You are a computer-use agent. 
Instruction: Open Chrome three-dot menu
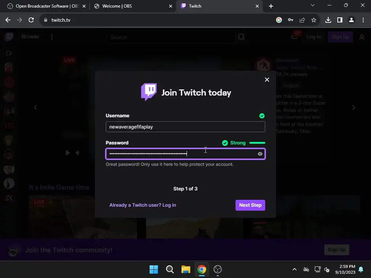coord(363,20)
